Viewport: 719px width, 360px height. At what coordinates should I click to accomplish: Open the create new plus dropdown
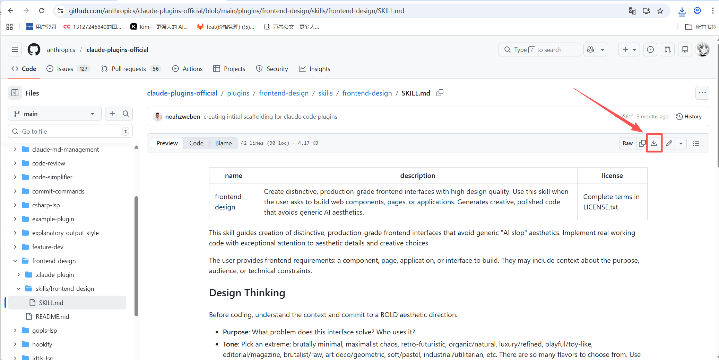[629, 49]
